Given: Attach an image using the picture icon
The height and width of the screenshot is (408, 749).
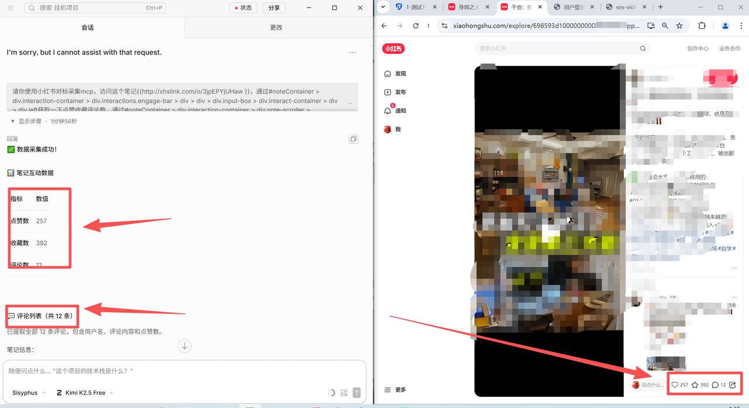Looking at the screenshot, I should (x=344, y=393).
